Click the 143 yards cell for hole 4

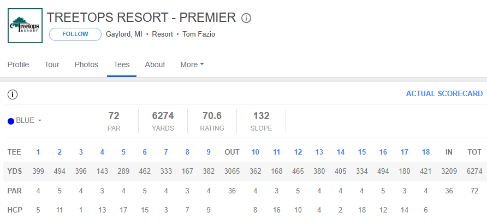click(102, 171)
